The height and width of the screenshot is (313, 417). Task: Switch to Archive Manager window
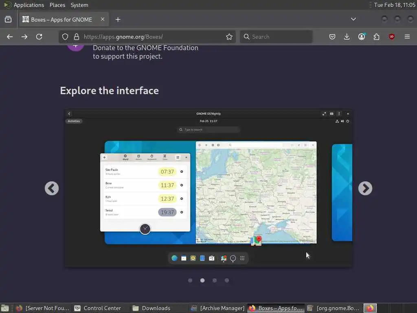click(x=218, y=308)
